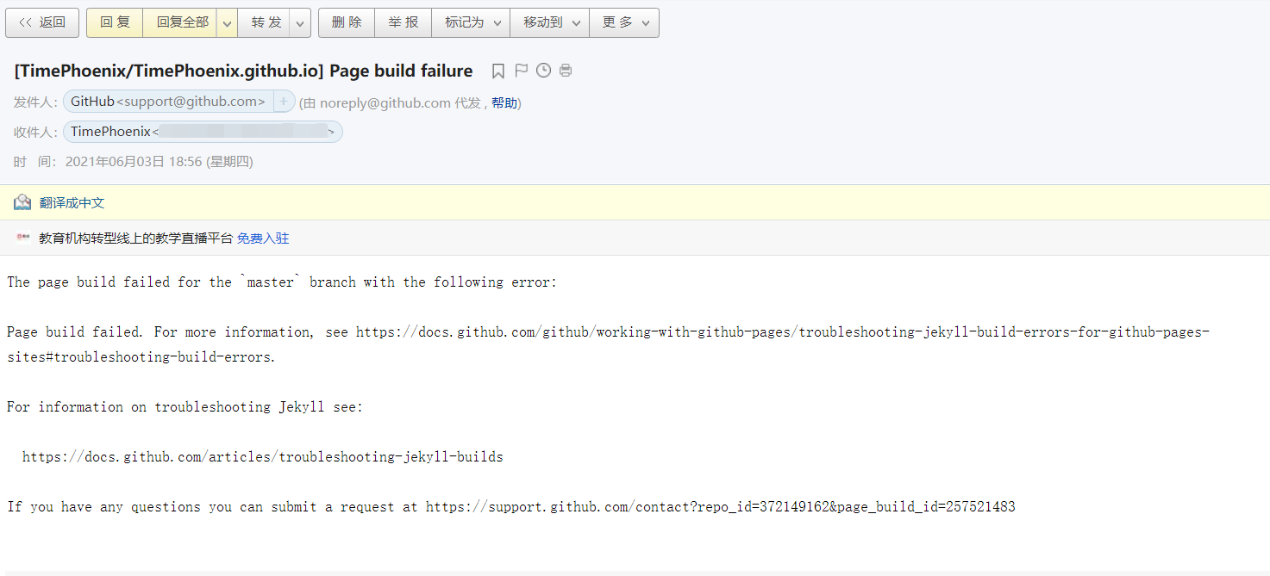1270x576 pixels.
Task: Click the envelope icon beside 翻译成中文
Action: [22, 201]
